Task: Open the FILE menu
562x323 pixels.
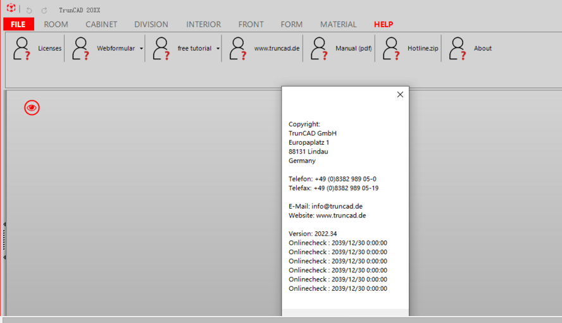Action: (18, 25)
